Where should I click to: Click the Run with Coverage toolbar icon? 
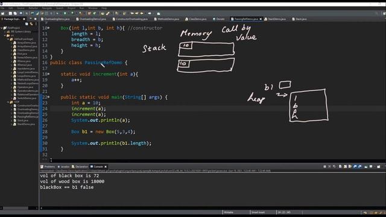click(72, 13)
